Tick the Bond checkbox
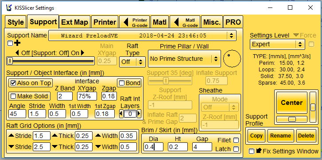This screenshot has height=160, width=322. tap(122, 83)
